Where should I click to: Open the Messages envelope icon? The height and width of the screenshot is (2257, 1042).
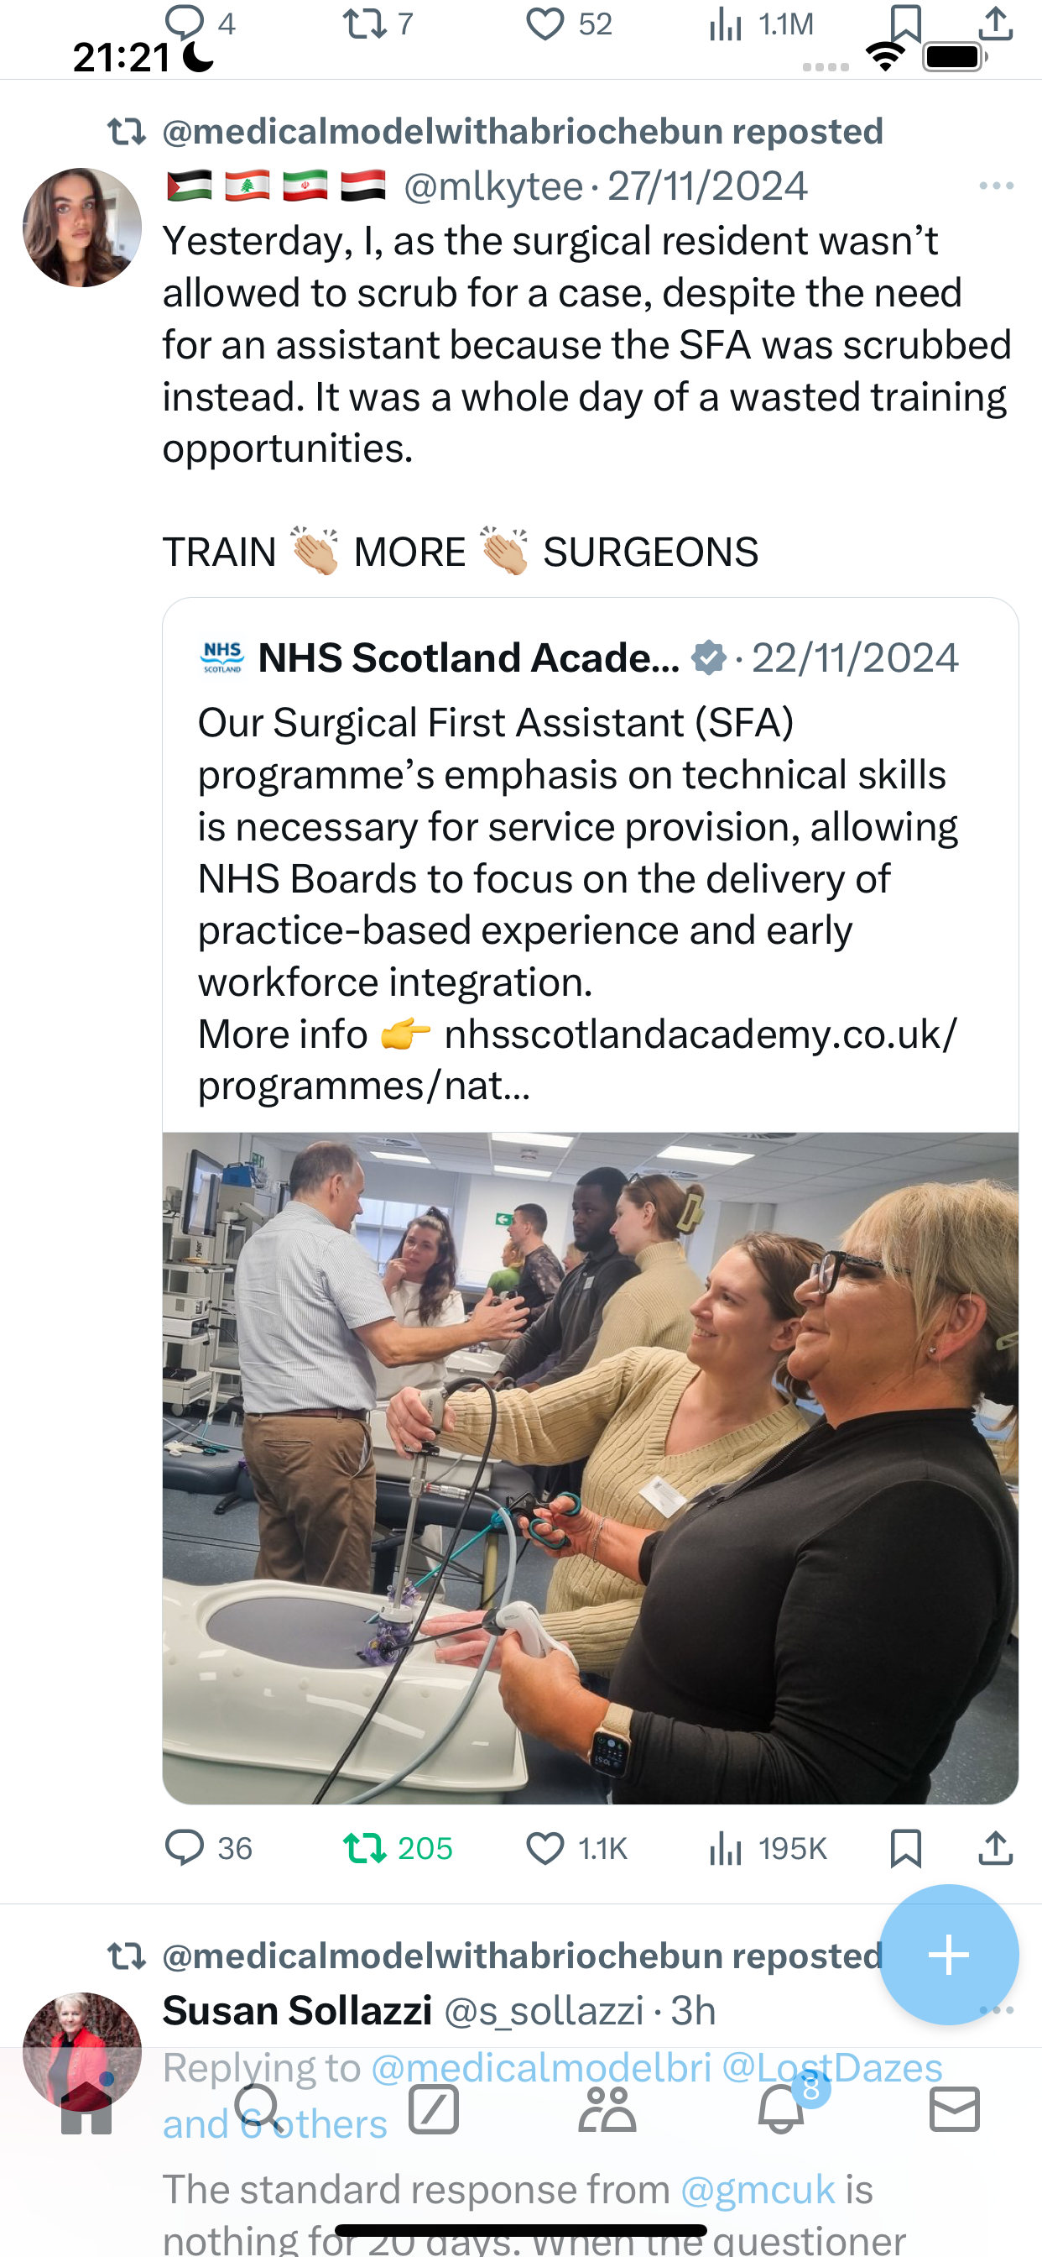point(955,2108)
